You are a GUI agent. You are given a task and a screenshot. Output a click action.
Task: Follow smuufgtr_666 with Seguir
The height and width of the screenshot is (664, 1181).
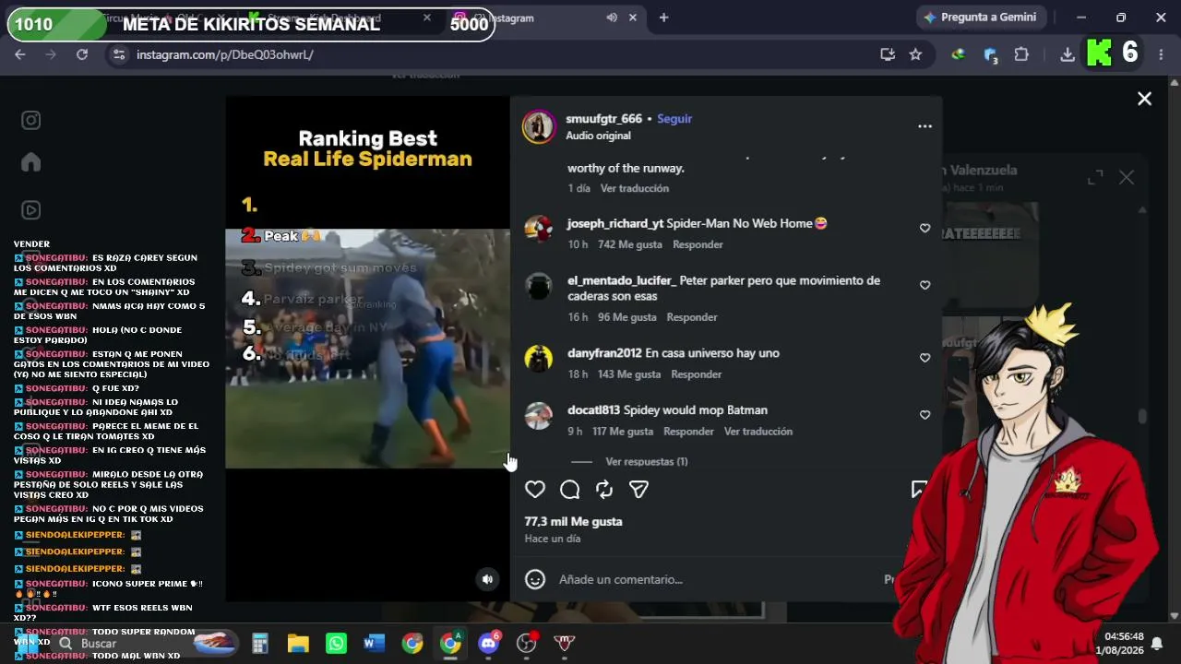tap(674, 119)
